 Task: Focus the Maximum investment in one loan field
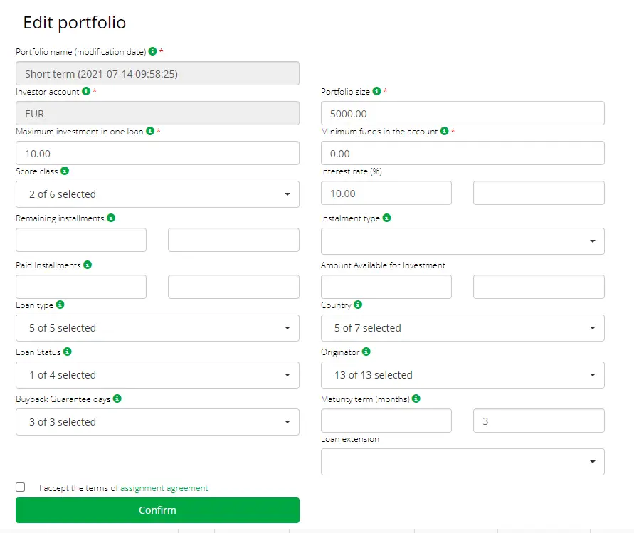coord(157,153)
